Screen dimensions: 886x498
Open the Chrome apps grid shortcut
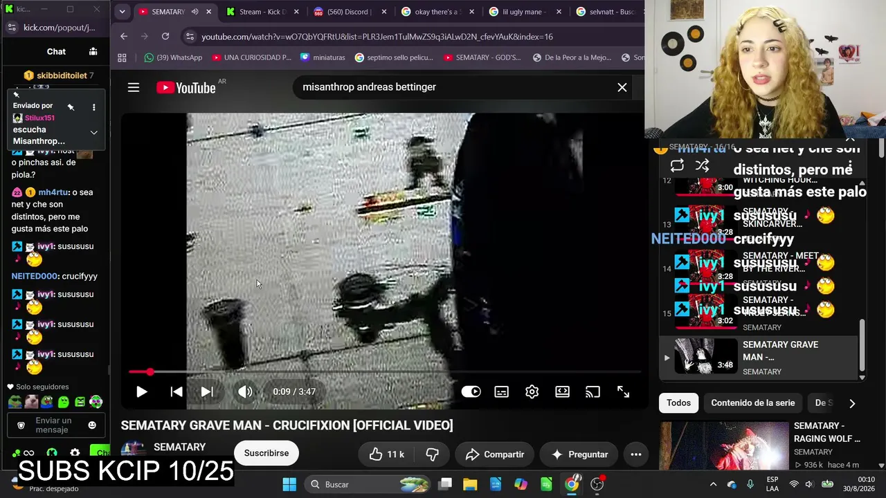coord(122,57)
